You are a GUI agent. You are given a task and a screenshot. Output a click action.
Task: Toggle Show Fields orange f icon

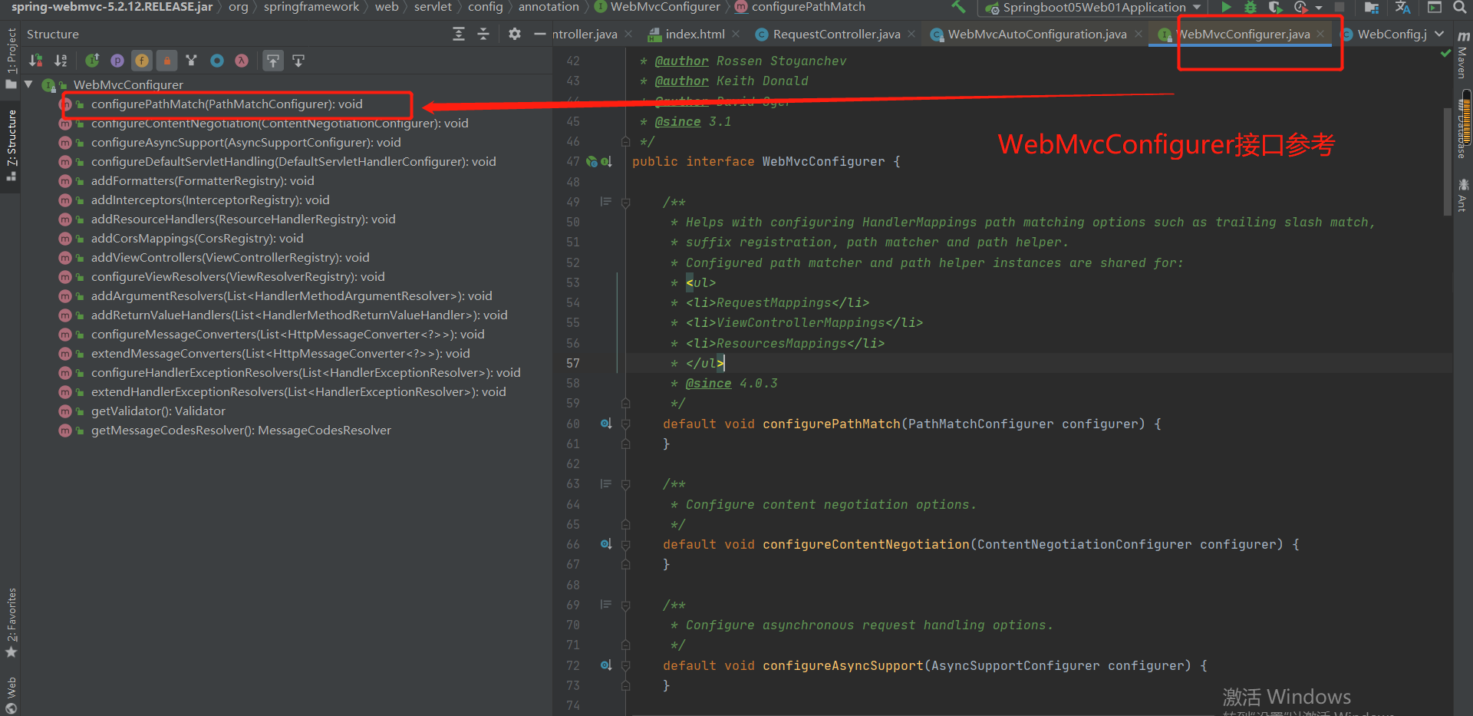pyautogui.click(x=142, y=61)
